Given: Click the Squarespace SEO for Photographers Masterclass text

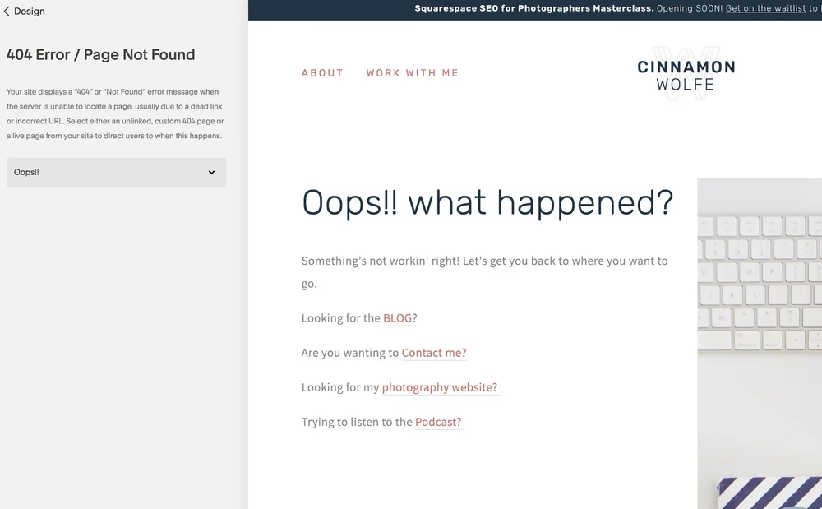Looking at the screenshot, I should [x=534, y=8].
